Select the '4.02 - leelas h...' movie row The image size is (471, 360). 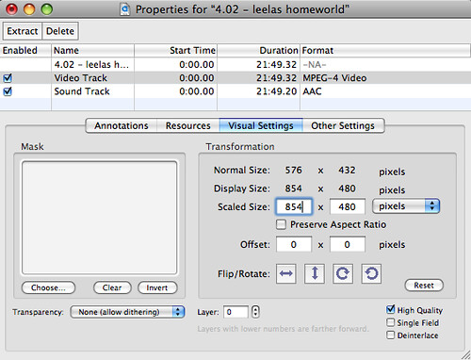point(235,64)
